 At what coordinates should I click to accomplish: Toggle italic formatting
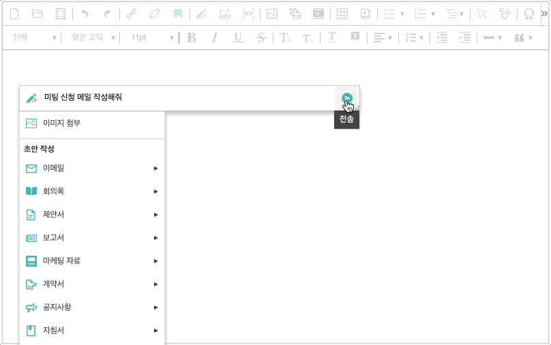pyautogui.click(x=214, y=37)
